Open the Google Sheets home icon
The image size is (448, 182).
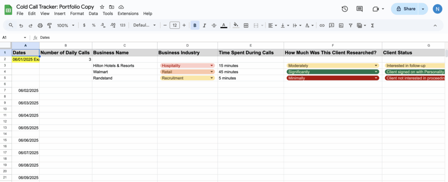click(8, 10)
